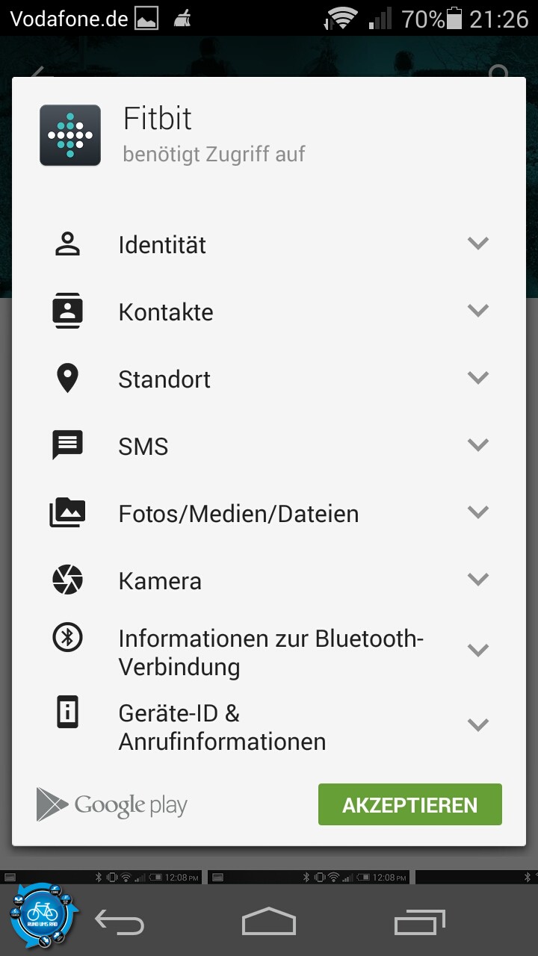538x956 pixels.
Task: Expand the Identität permission chevron
Action: pos(477,243)
